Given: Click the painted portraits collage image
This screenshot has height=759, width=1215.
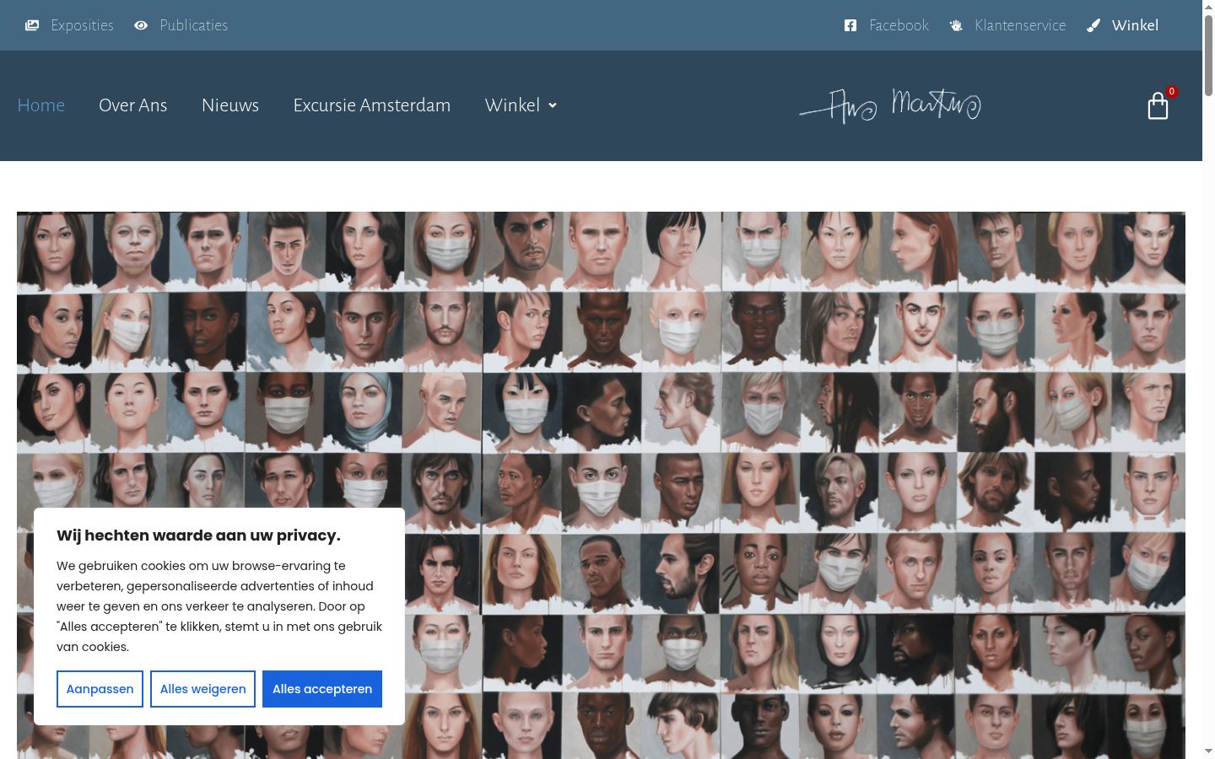Looking at the screenshot, I should pyautogui.click(x=601, y=485).
